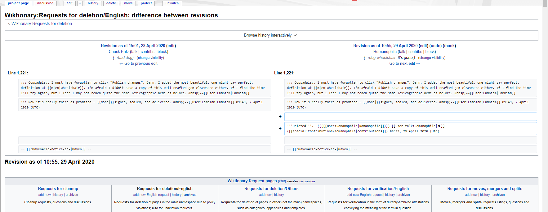This screenshot has height=212, width=548.
Task: Open the edit tab
Action: pyautogui.click(x=69, y=3)
